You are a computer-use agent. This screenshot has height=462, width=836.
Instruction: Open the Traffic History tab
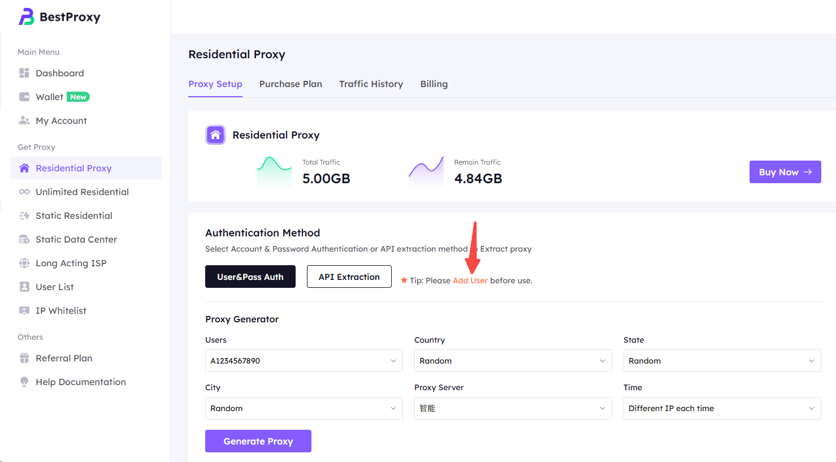click(371, 84)
